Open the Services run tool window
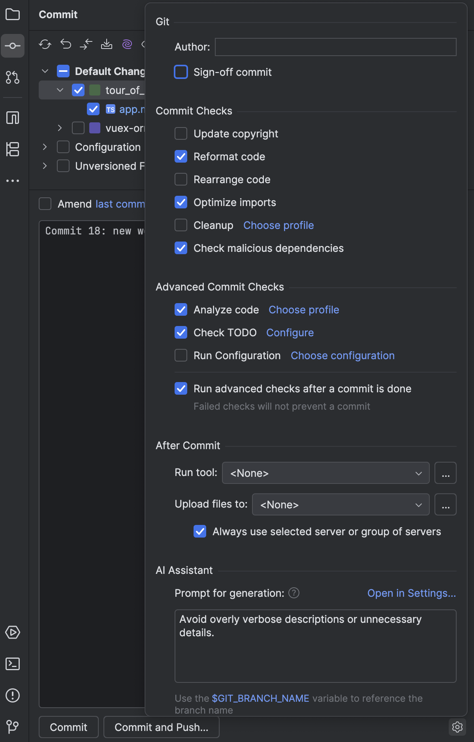This screenshot has width=474, height=742. [x=13, y=632]
